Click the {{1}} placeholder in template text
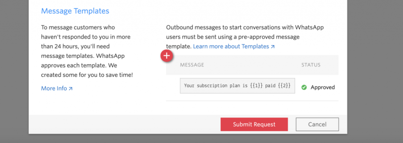The height and width of the screenshot is (143, 403). [x=255, y=86]
